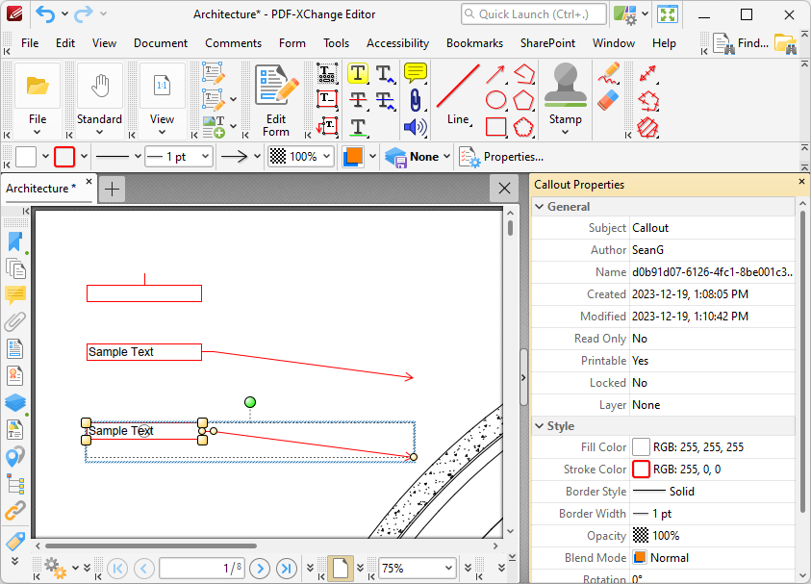Screen dimensions: 811x584
Task: Select the Line drawing tool
Action: point(459,93)
